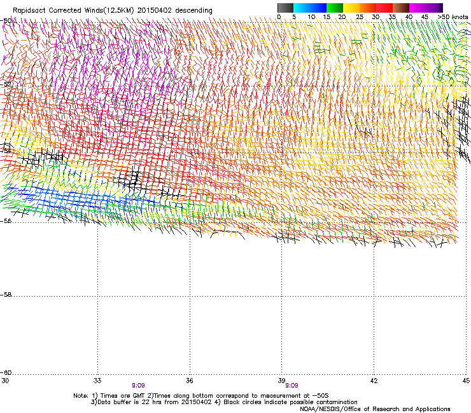Viewport: 471px width, 413px height.
Task: Click the dark purple 45-50 knots color bar segment
Action: (x=435, y=8)
